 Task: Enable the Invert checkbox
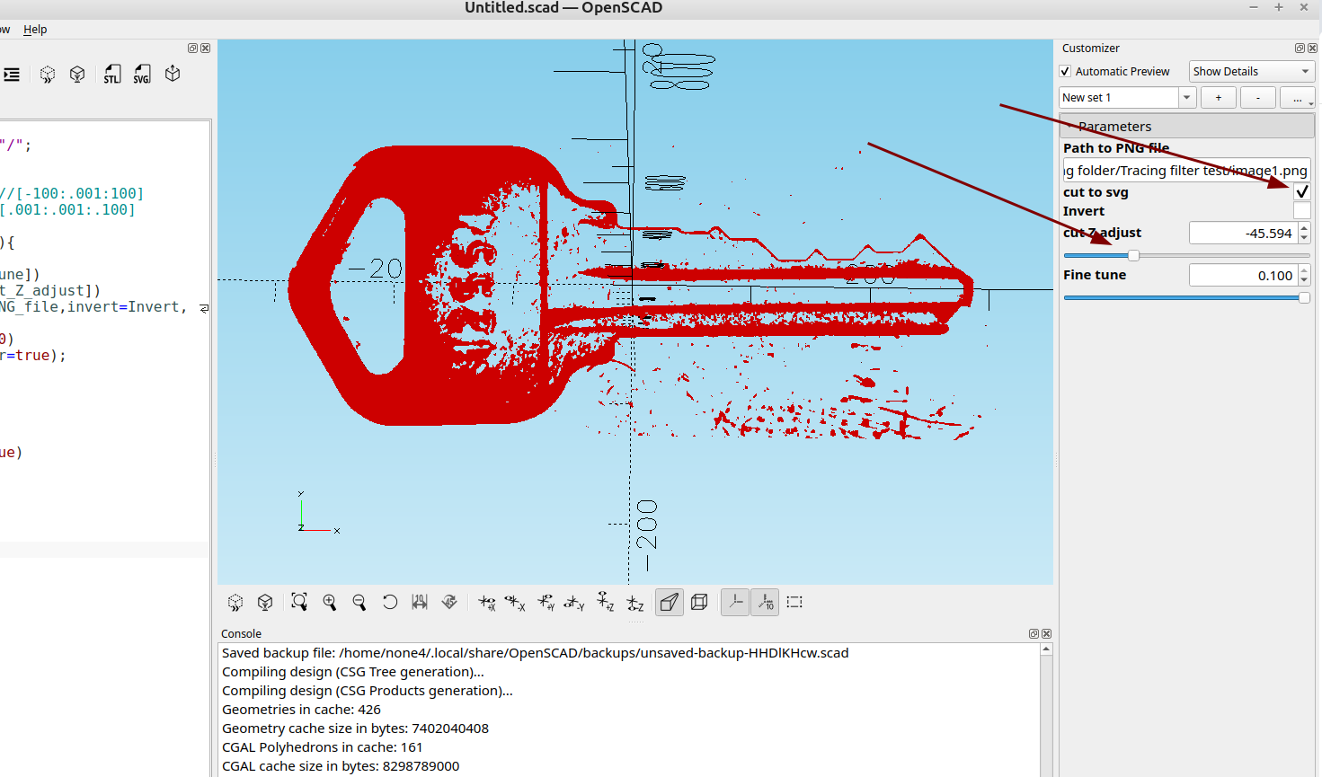coord(1301,211)
